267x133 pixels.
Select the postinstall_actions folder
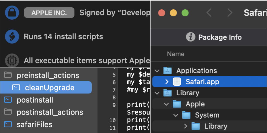coord(50,112)
